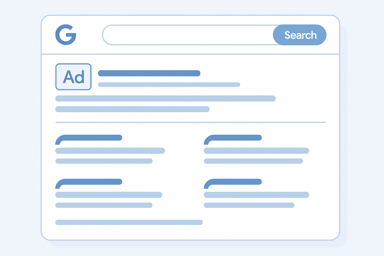Click the ad URL line under headline
Screen dimensions: 384x256
pos(169,84)
